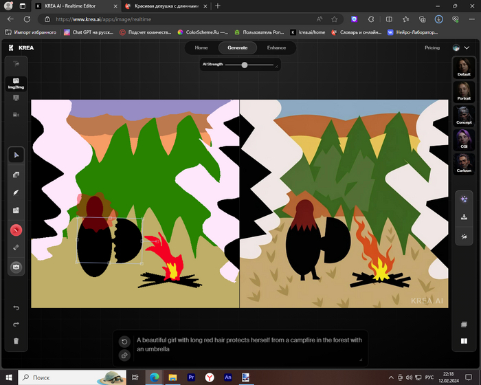
Task: Select the arrow selection tool
Action: pos(16,155)
